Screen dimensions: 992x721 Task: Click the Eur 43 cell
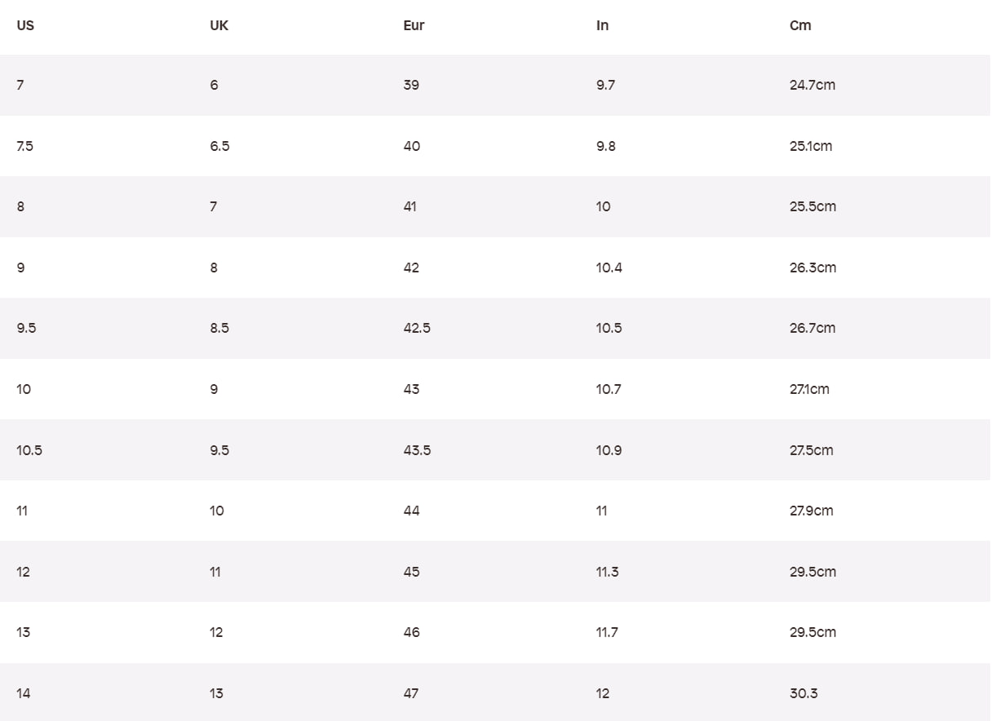coord(411,389)
